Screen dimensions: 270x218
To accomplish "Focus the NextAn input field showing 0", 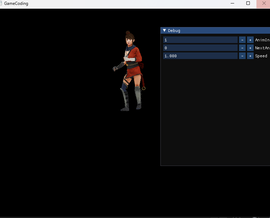I will [x=200, y=48].
